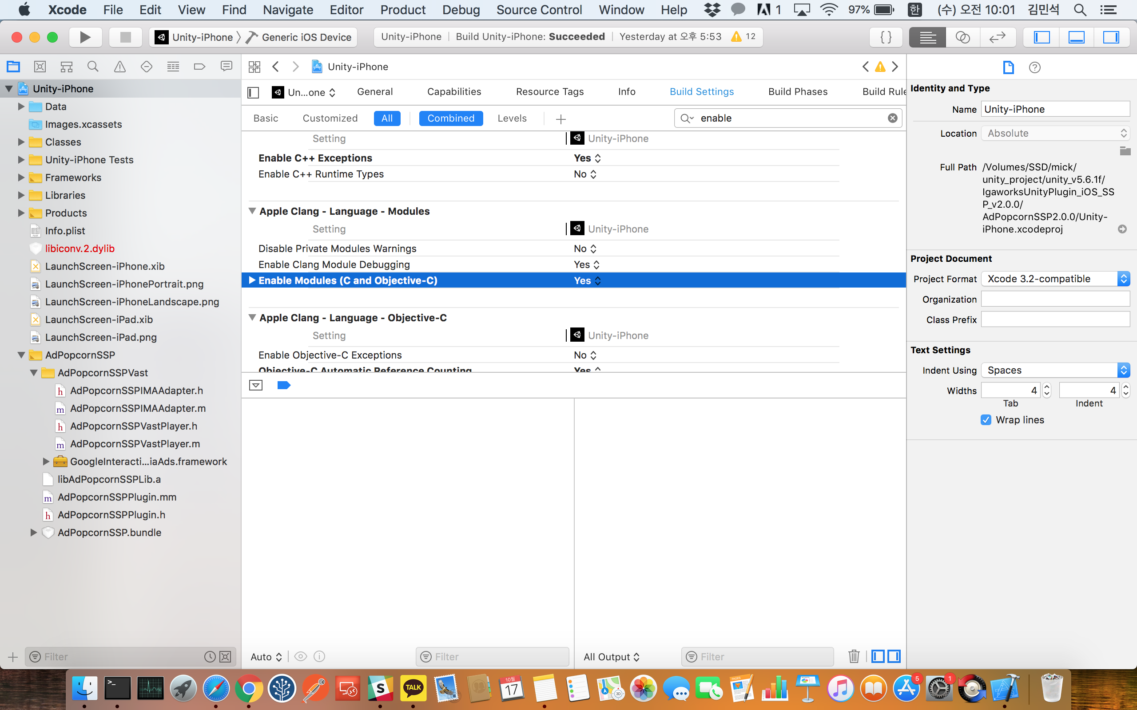The width and height of the screenshot is (1137, 710).
Task: Collapse Apple Clang Language Modules section
Action: 252,211
